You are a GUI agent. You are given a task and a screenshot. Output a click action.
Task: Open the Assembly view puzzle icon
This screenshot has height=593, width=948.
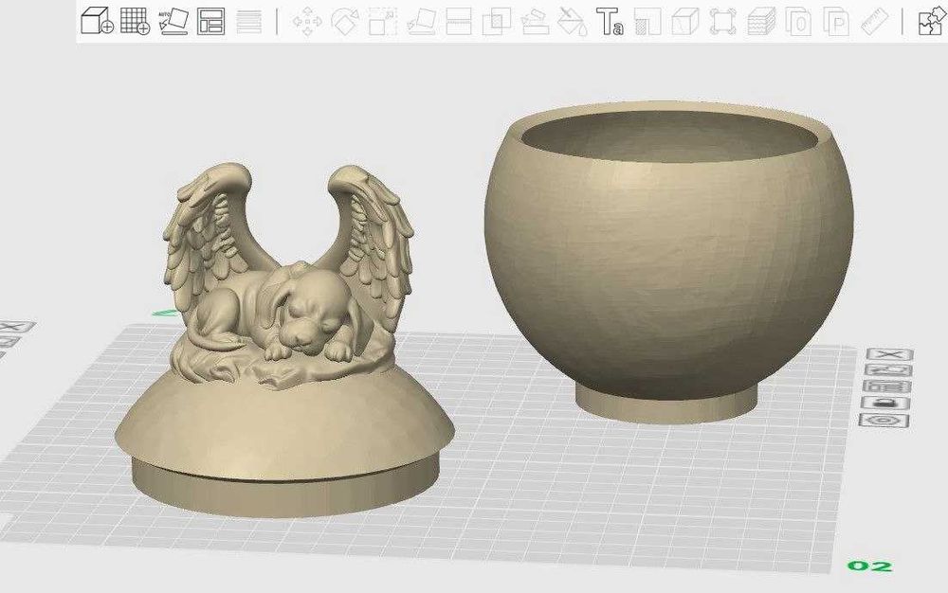pyautogui.click(x=932, y=21)
